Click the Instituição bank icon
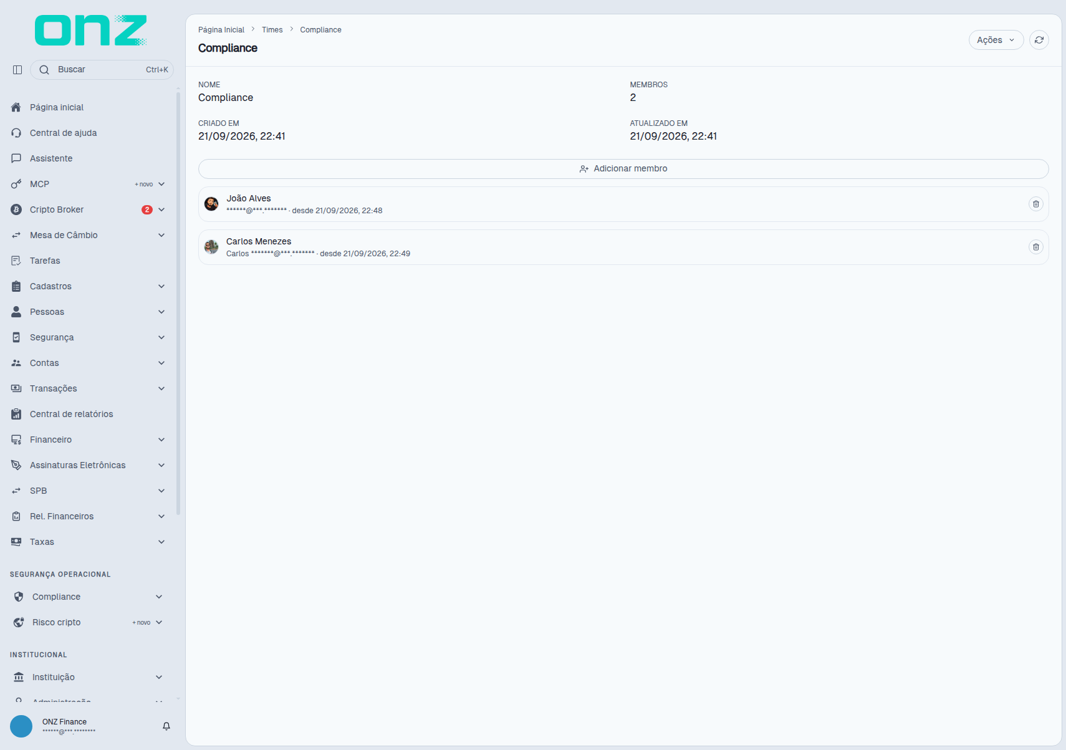Image resolution: width=1066 pixels, height=750 pixels. click(x=19, y=677)
